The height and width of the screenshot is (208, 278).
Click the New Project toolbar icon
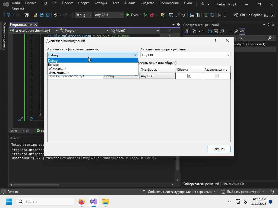click(26, 15)
